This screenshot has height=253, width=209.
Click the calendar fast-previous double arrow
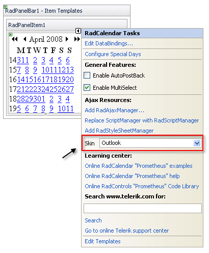(15, 39)
